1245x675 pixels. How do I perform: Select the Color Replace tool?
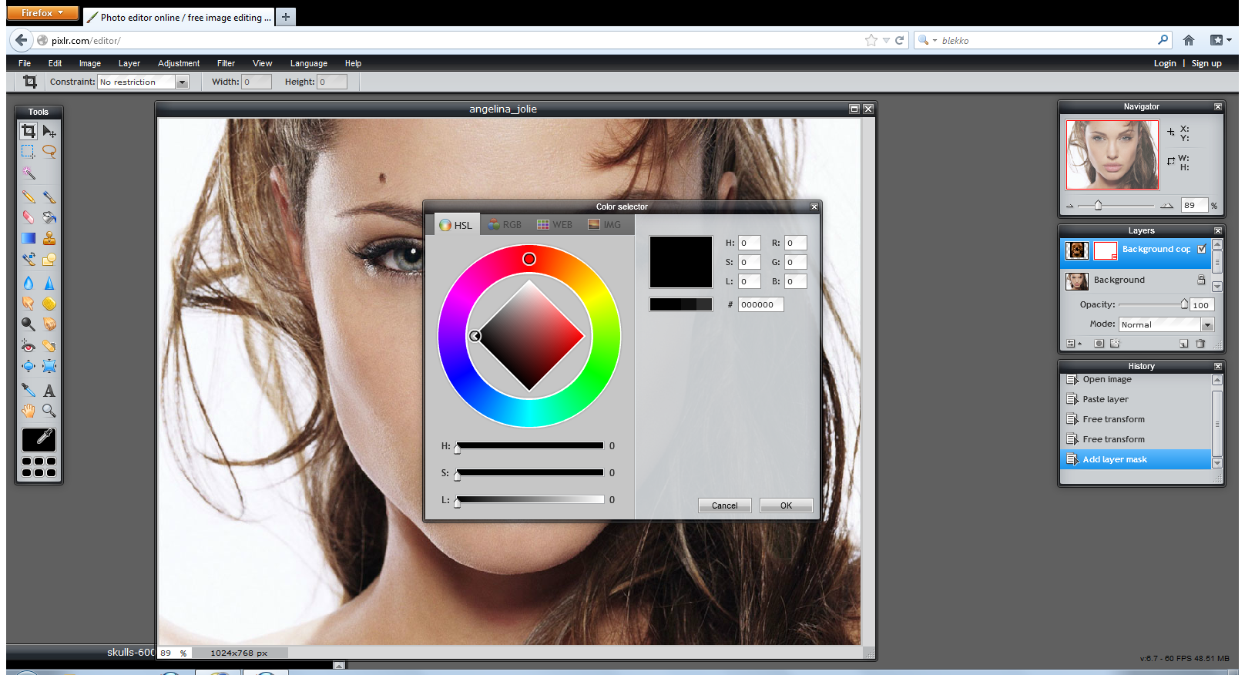[29, 259]
